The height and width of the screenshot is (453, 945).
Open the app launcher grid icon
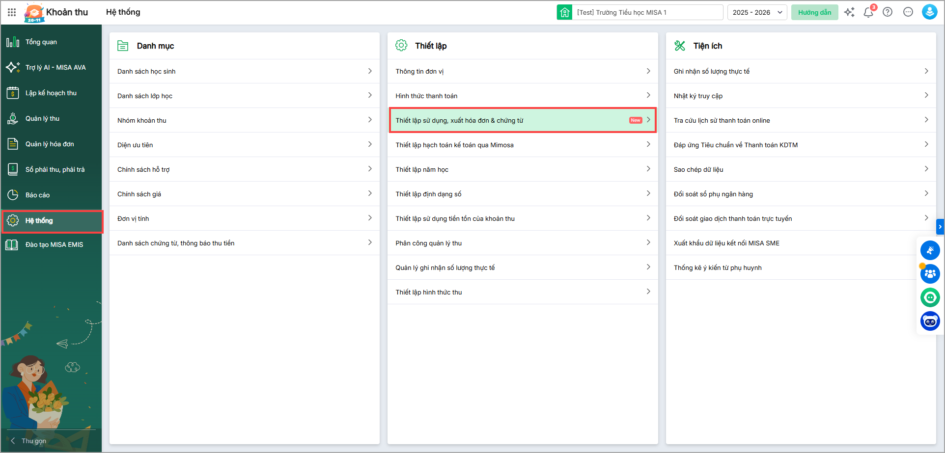tap(12, 12)
